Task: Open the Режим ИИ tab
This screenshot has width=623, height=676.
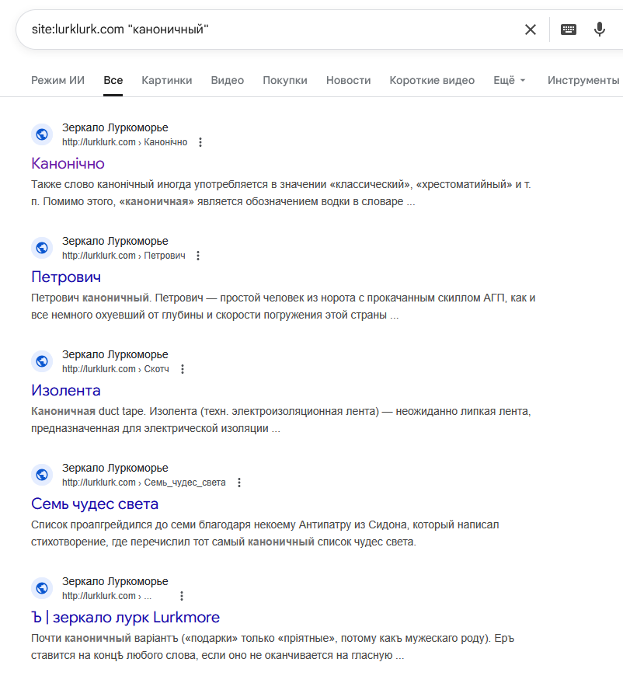Action: tap(57, 80)
